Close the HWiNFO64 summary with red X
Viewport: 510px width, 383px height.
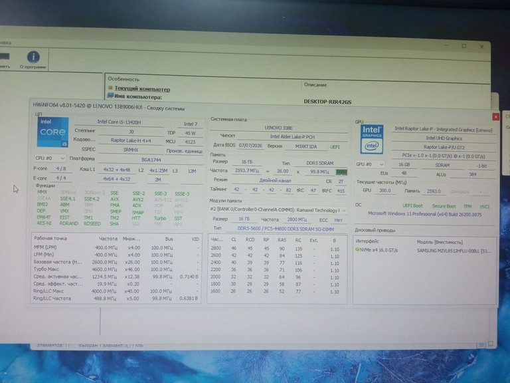tap(495, 116)
